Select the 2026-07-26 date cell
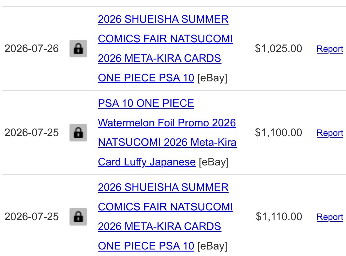 pyautogui.click(x=32, y=49)
